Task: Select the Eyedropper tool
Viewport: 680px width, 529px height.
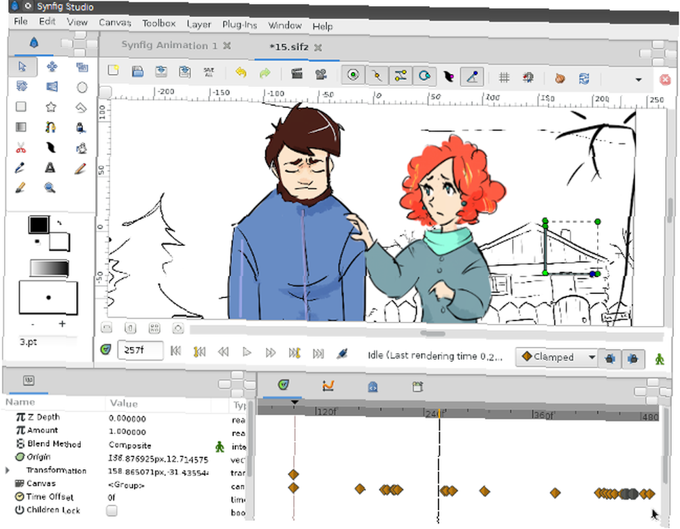Action: 20,168
